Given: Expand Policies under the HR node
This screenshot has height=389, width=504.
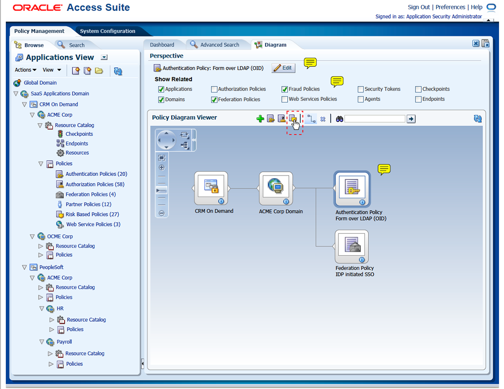Looking at the screenshot, I should pyautogui.click(x=52, y=329).
